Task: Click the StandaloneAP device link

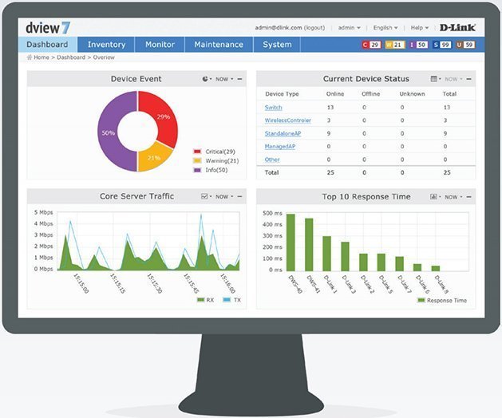Action: coord(283,133)
